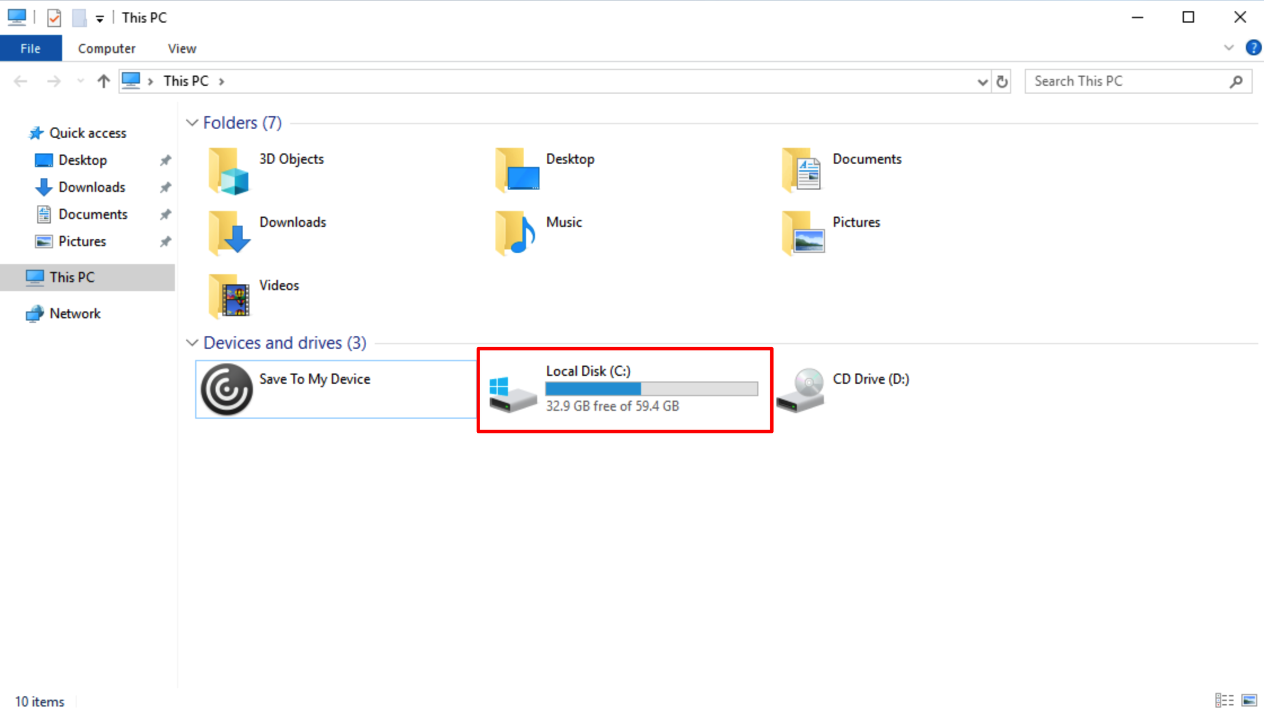Image resolution: width=1264 pixels, height=711 pixels.
Task: Expand the ribbon with the chevron
Action: pos(1228,48)
